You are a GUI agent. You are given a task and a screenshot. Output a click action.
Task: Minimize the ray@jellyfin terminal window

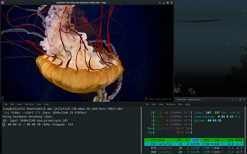click(x=237, y=100)
